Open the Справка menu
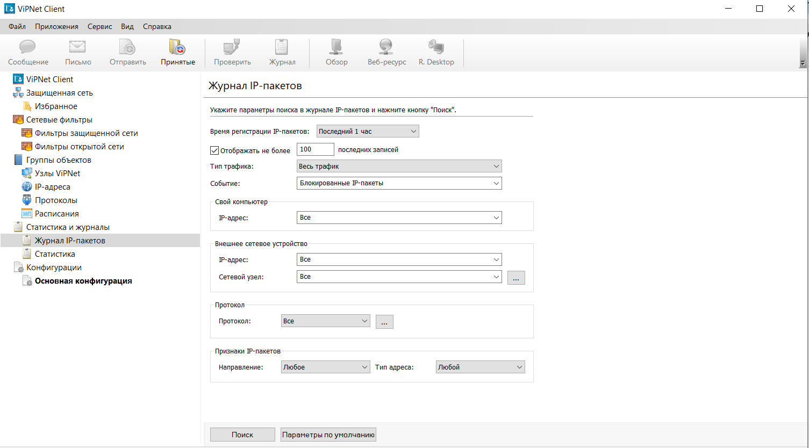The width and height of the screenshot is (809, 448). [157, 26]
